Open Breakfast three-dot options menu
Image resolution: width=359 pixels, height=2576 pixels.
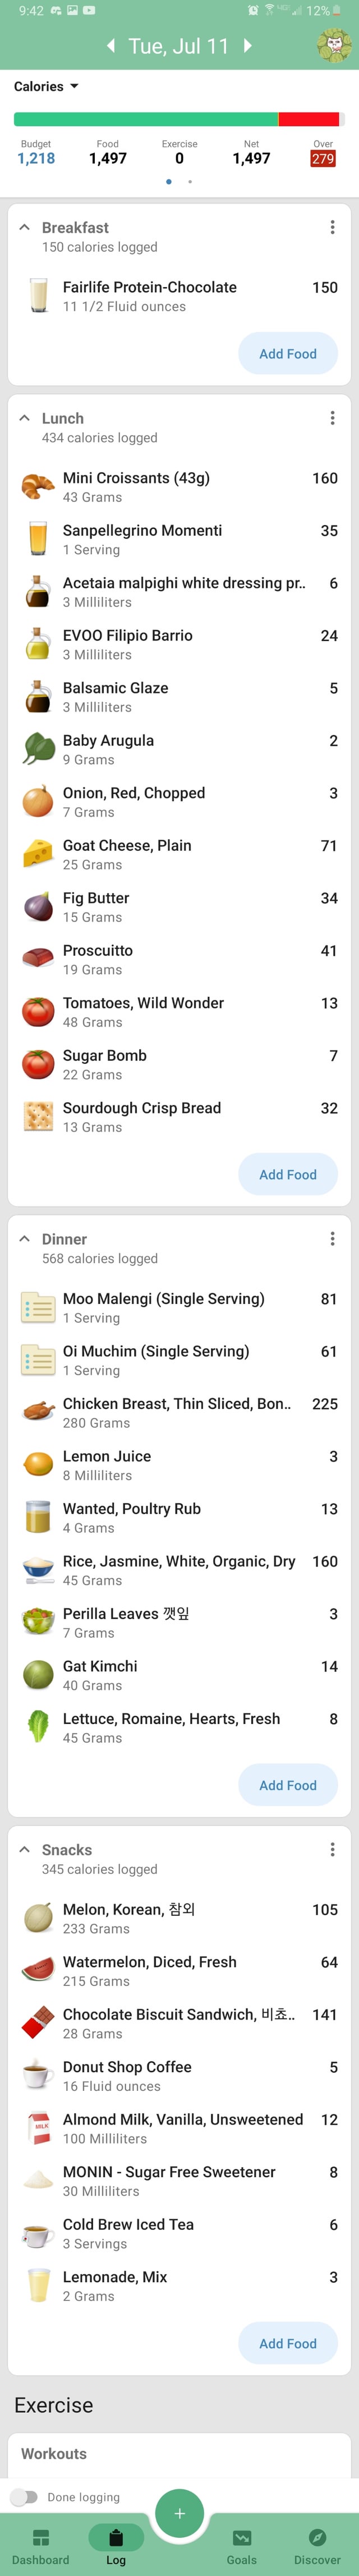(332, 228)
